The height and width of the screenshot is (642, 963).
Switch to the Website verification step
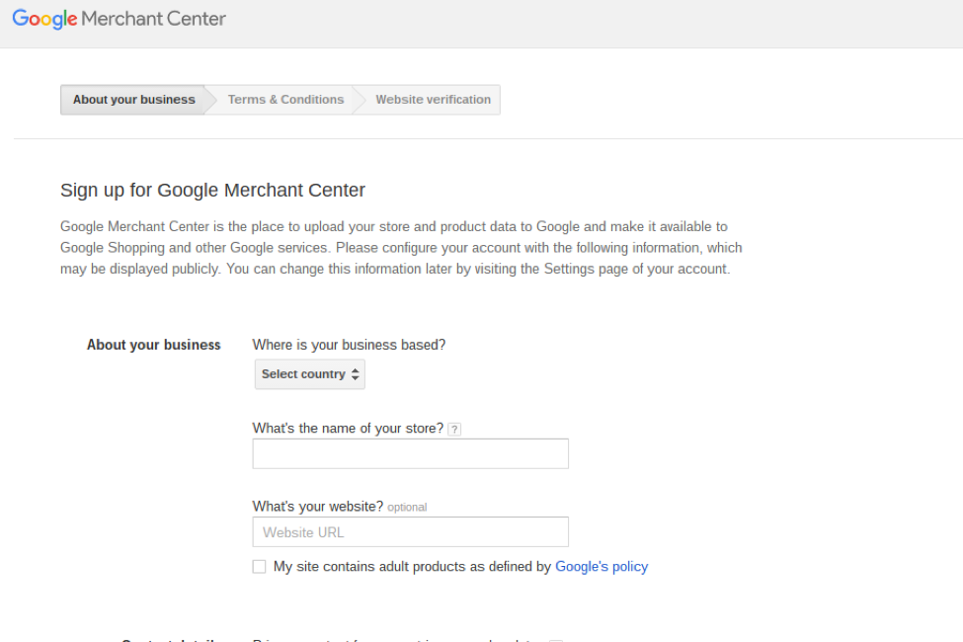click(x=433, y=100)
